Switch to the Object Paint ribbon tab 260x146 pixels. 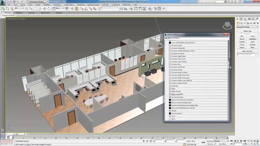click(x=45, y=13)
